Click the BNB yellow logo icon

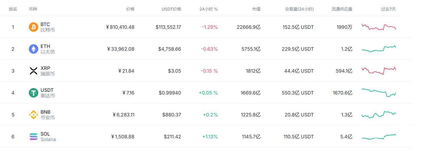pyautogui.click(x=34, y=115)
